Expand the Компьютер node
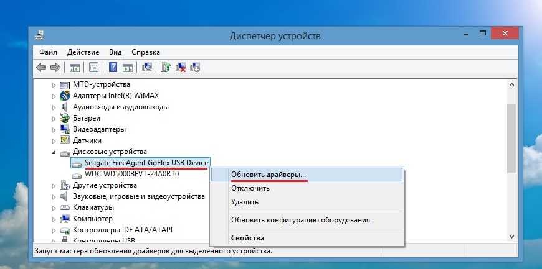The width and height of the screenshot is (542, 269). [54, 219]
